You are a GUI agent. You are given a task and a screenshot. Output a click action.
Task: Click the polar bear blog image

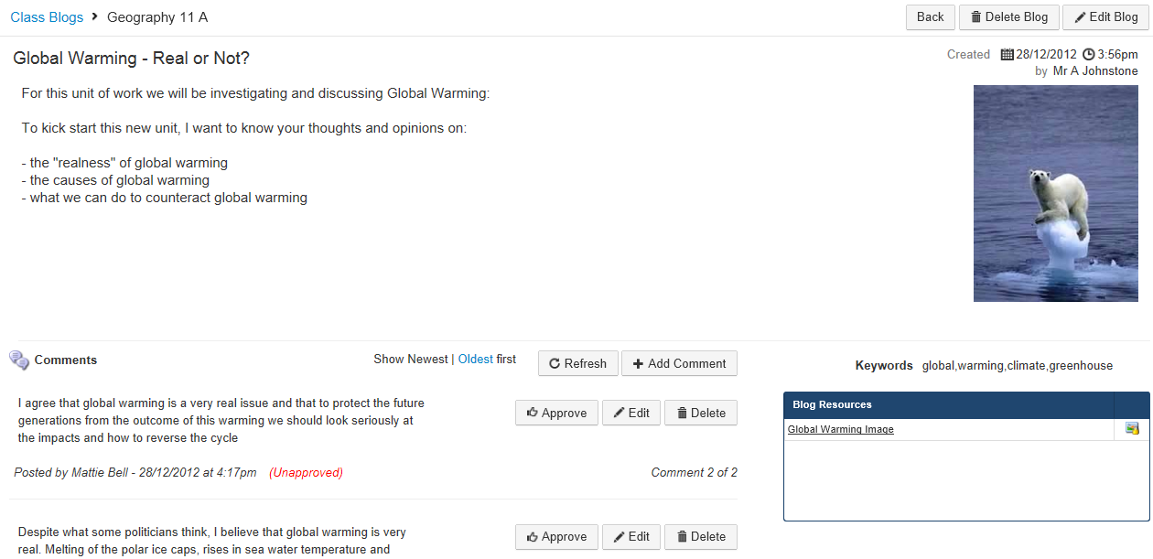(x=1055, y=193)
